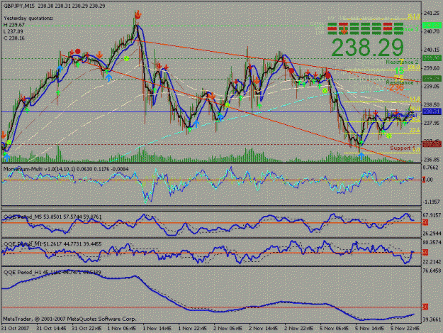Image resolution: width=443 pixels, height=333 pixels.
Task: Click the 'Yesterday quotations:' label
Action: pos(28,18)
